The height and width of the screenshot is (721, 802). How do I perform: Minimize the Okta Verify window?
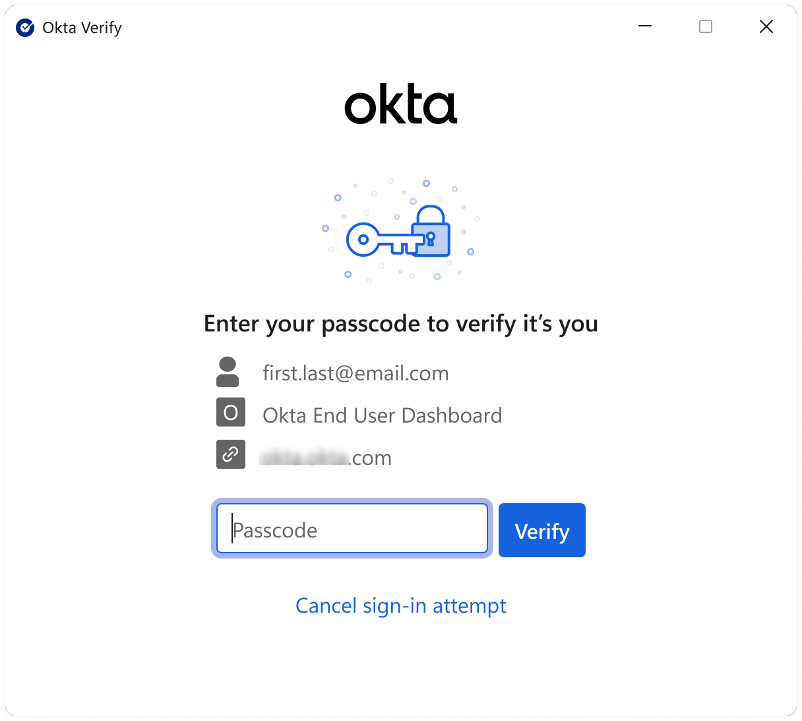pyautogui.click(x=645, y=26)
